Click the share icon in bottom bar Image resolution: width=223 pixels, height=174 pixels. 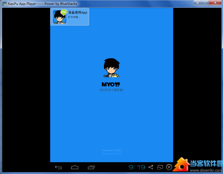[x=151, y=167]
